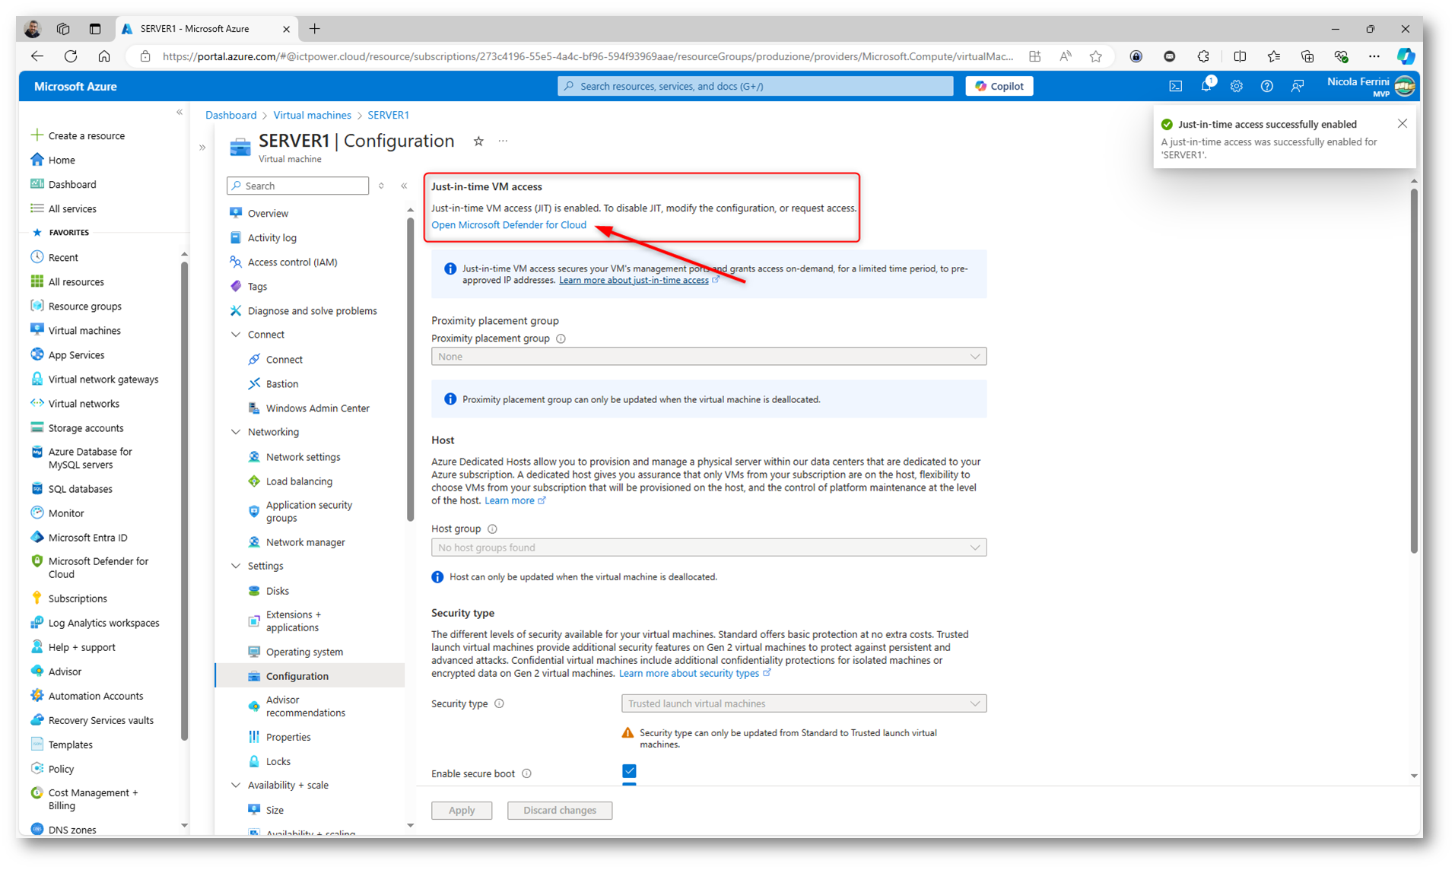The width and height of the screenshot is (1455, 870).
Task: Open the Host group dropdown
Action: tap(709, 548)
